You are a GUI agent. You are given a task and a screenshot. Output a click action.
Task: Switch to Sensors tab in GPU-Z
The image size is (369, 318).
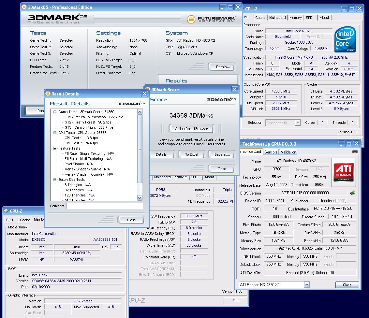point(271,152)
